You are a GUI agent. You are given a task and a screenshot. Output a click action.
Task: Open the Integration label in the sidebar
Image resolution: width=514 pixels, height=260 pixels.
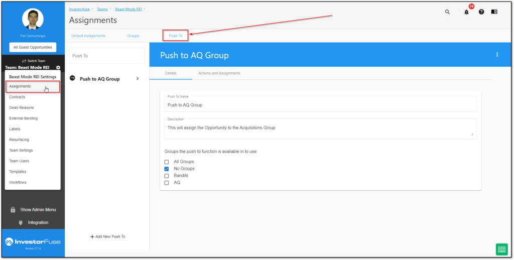pyautogui.click(x=38, y=223)
